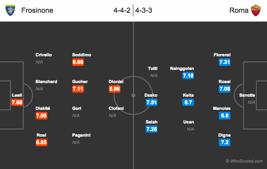Open the Roma team name
This screenshot has width=267, height=169.
coord(239,10)
